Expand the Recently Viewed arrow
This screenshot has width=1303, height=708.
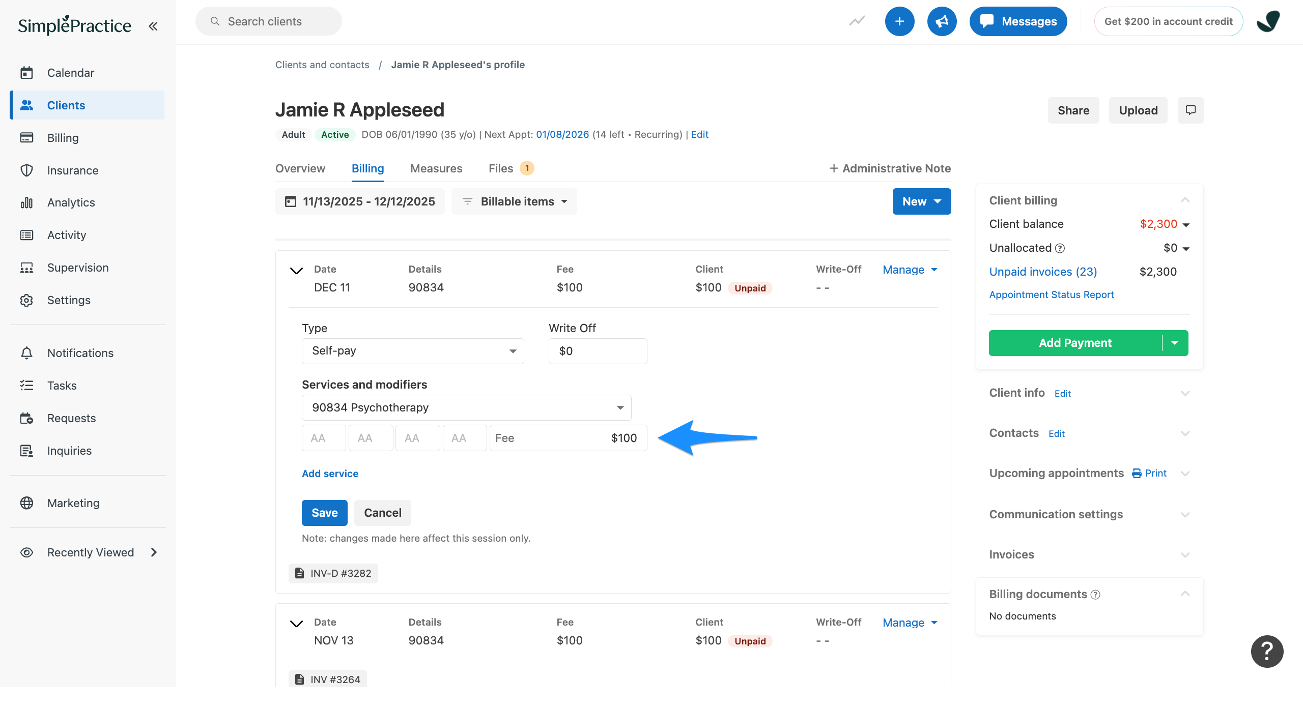[154, 552]
